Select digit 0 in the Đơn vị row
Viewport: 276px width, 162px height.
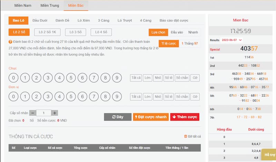coord(13,96)
